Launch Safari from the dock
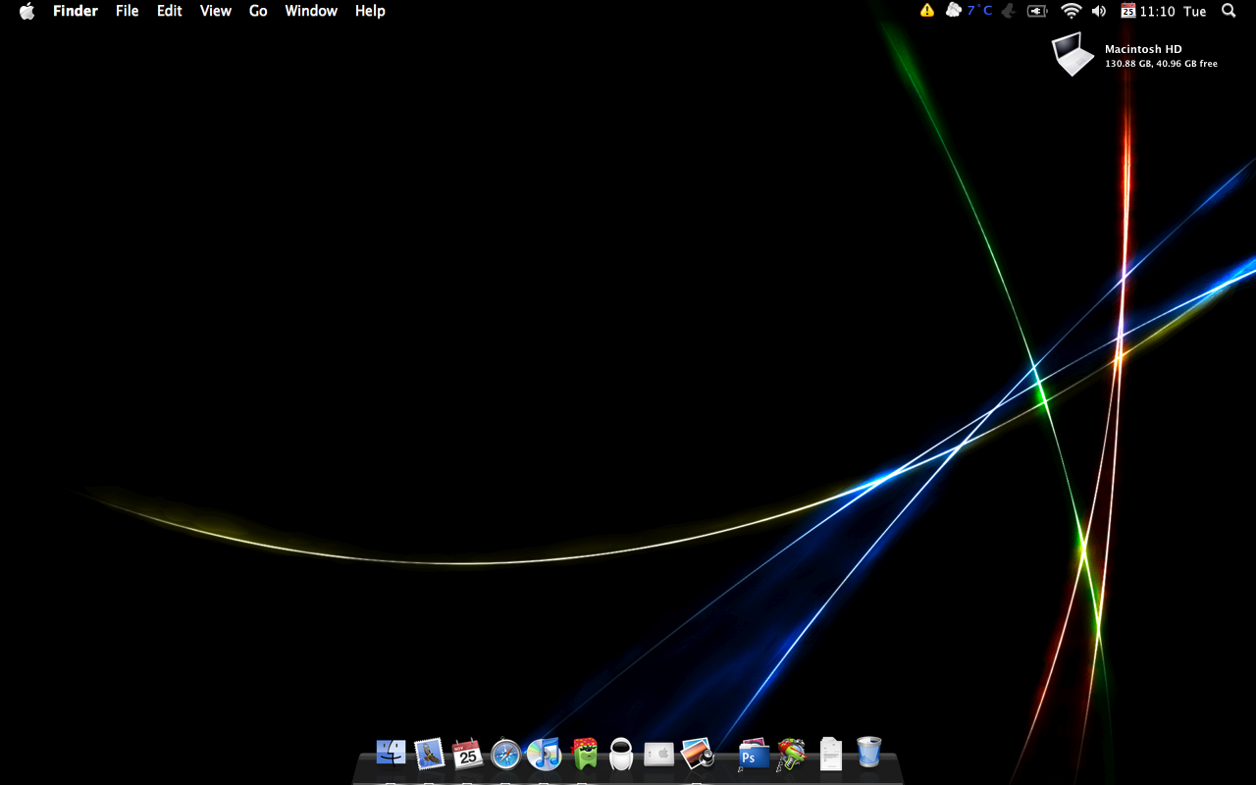The height and width of the screenshot is (785, 1256). (x=505, y=754)
